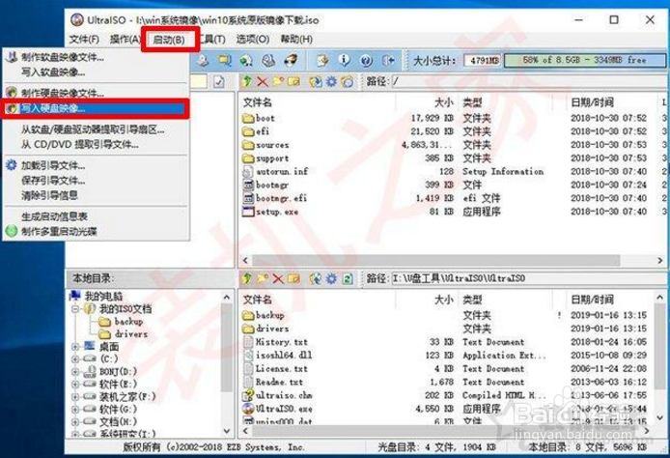Go up one level in the image pane
Image resolution: width=670 pixels, height=458 pixels.
coord(246,81)
